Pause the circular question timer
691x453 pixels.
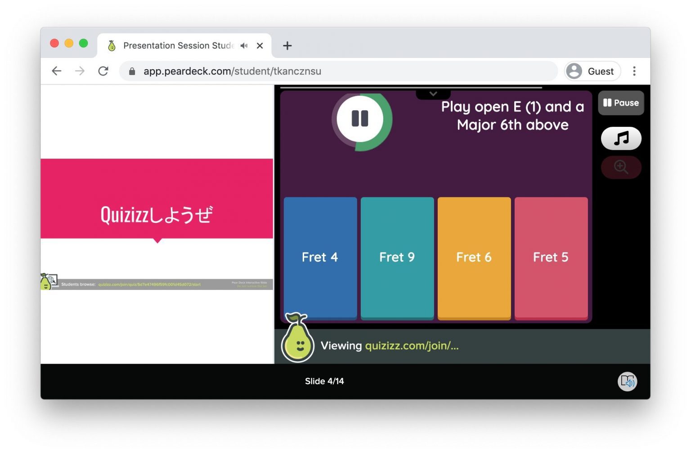[359, 119]
